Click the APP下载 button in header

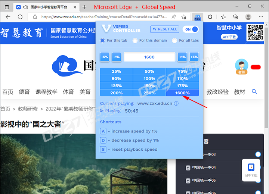(229, 37)
